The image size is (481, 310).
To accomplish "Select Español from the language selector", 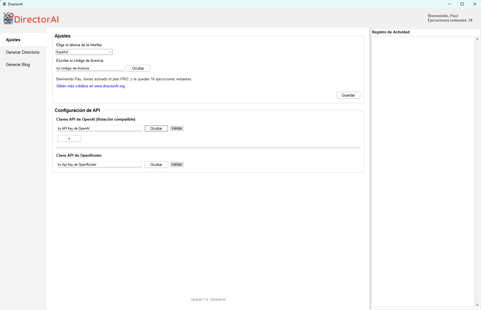I will (x=81, y=52).
